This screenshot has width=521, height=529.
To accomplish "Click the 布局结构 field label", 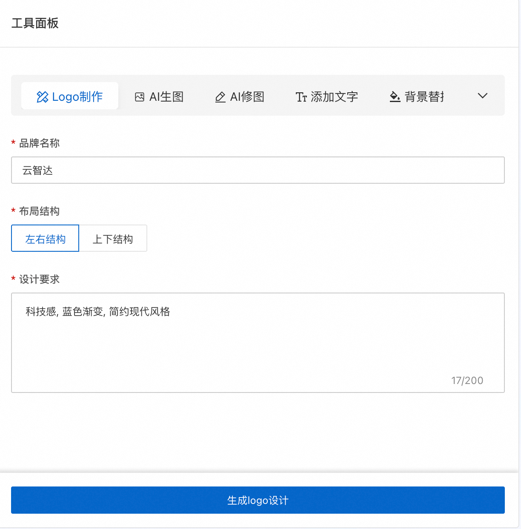I will pos(39,211).
